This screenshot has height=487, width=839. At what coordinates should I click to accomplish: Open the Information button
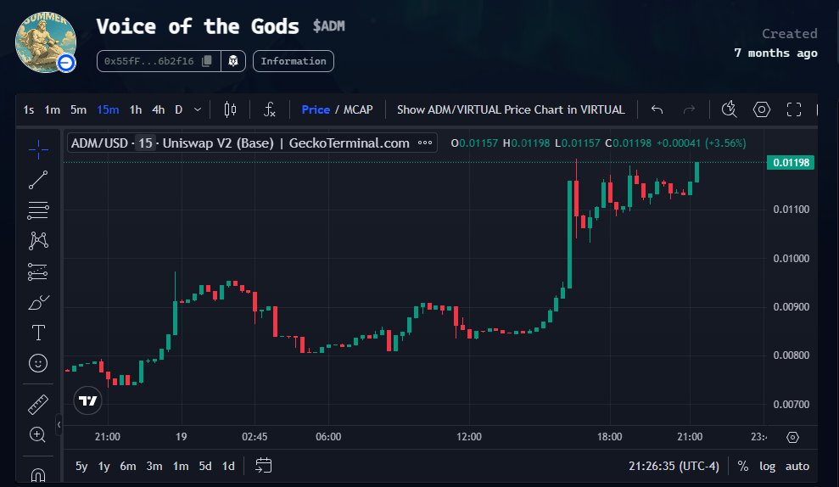(294, 61)
